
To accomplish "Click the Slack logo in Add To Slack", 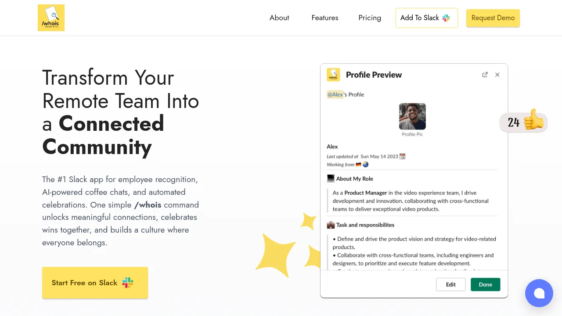I will click(446, 18).
